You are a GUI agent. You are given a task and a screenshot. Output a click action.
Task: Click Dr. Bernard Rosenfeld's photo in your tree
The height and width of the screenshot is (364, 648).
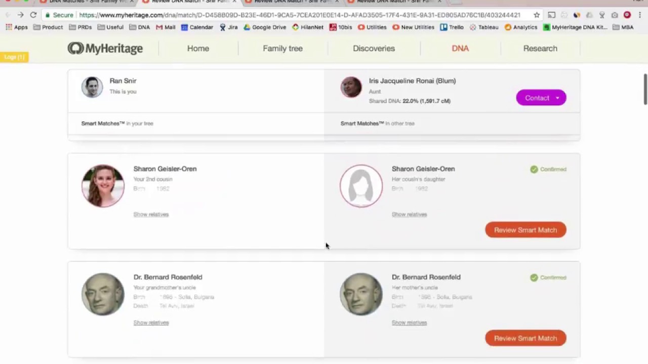coord(103,294)
